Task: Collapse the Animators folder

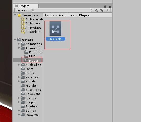Action: coord(19,48)
